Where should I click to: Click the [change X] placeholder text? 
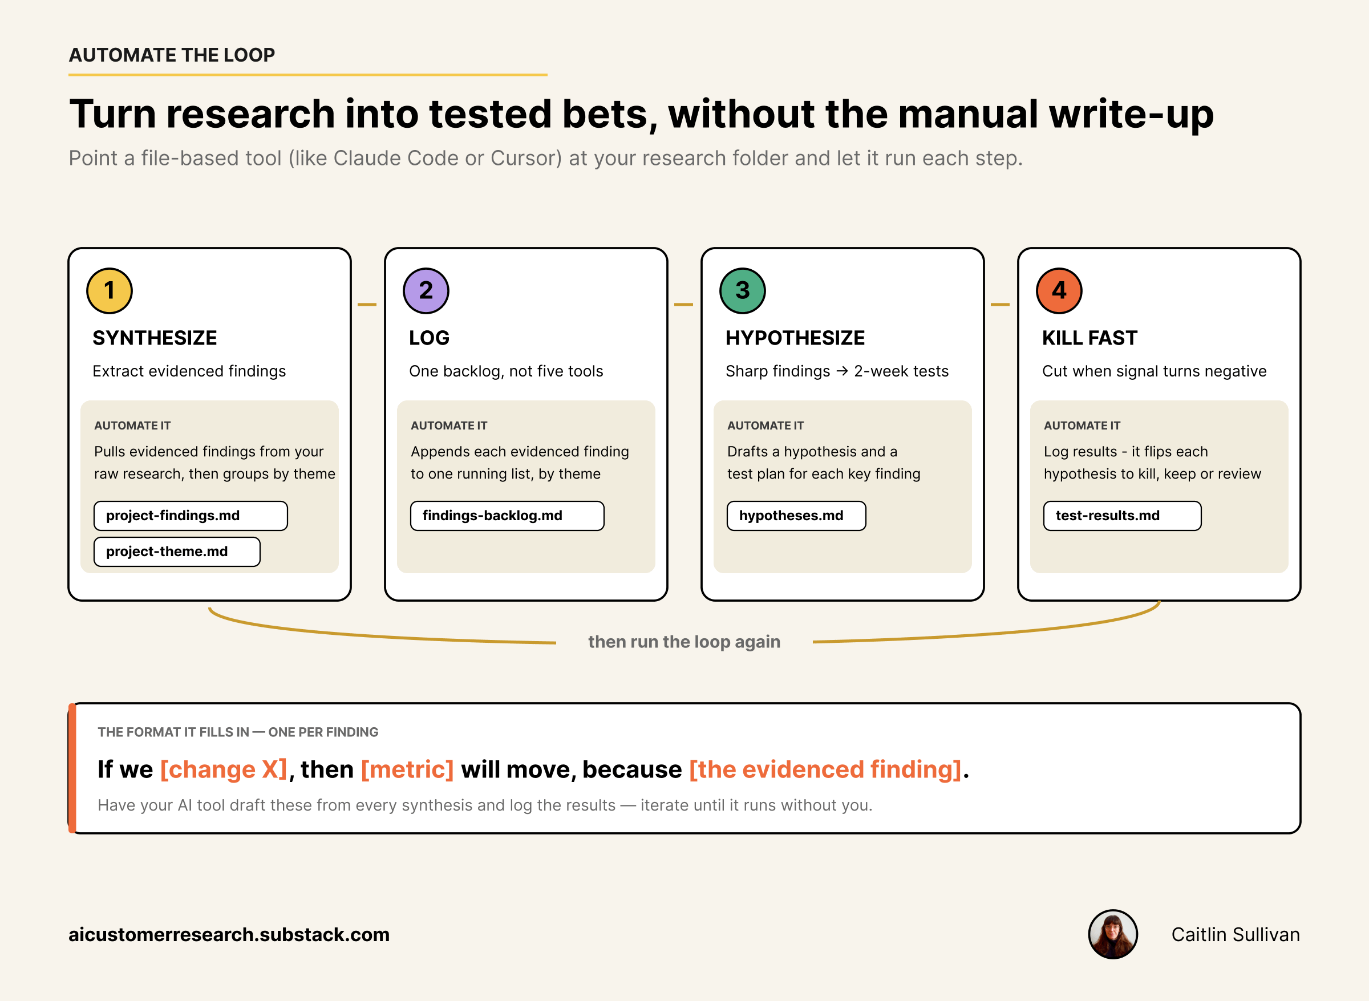pyautogui.click(x=224, y=769)
